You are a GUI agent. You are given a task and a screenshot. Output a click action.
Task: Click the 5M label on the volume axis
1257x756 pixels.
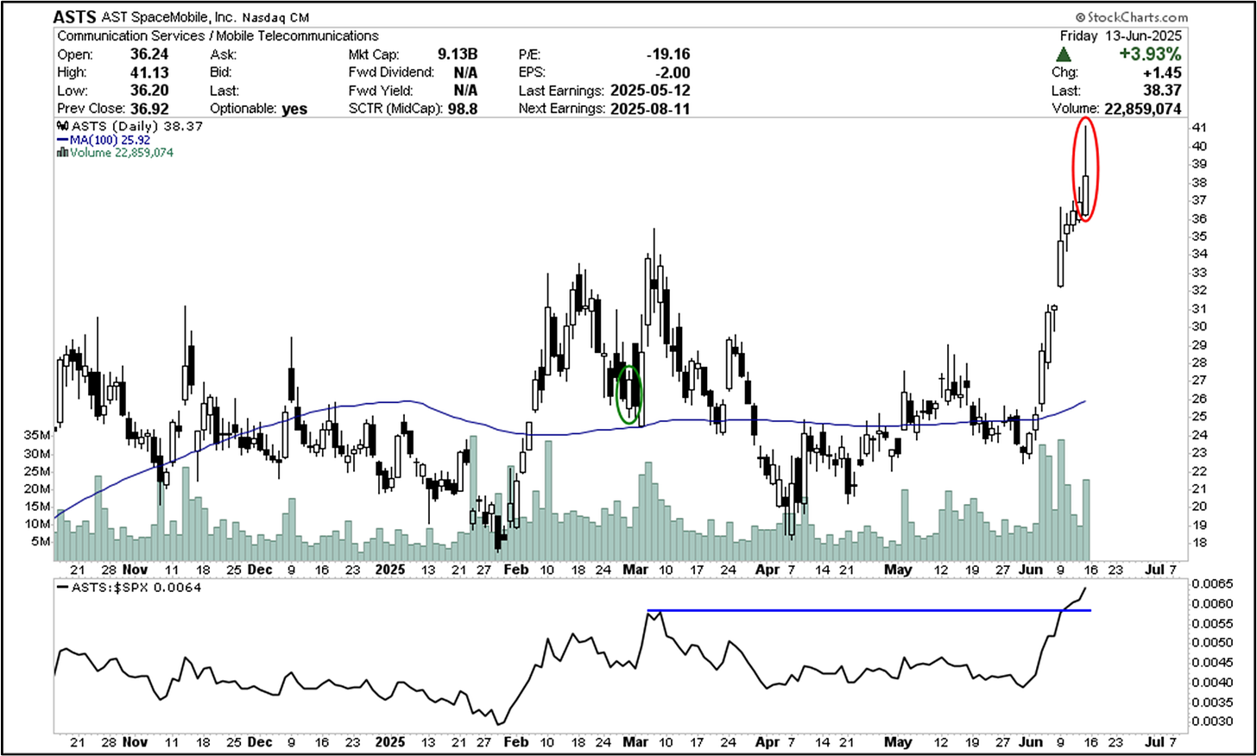[41, 542]
